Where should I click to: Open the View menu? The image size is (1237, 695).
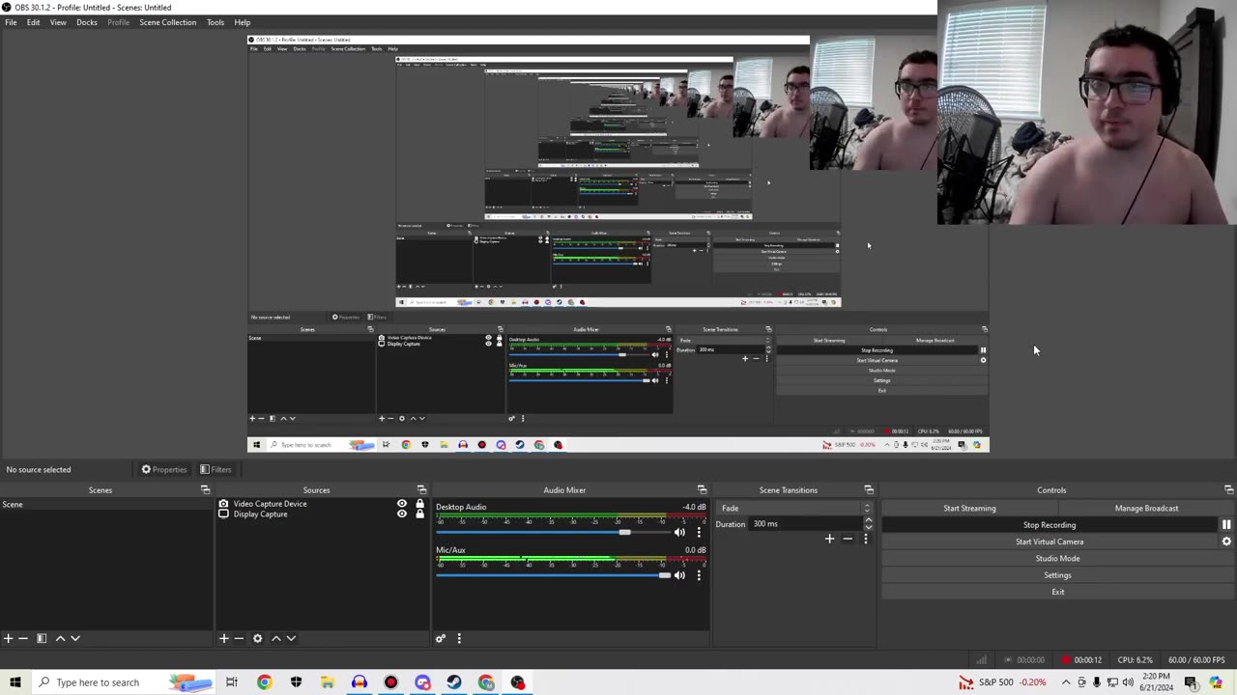point(58,22)
